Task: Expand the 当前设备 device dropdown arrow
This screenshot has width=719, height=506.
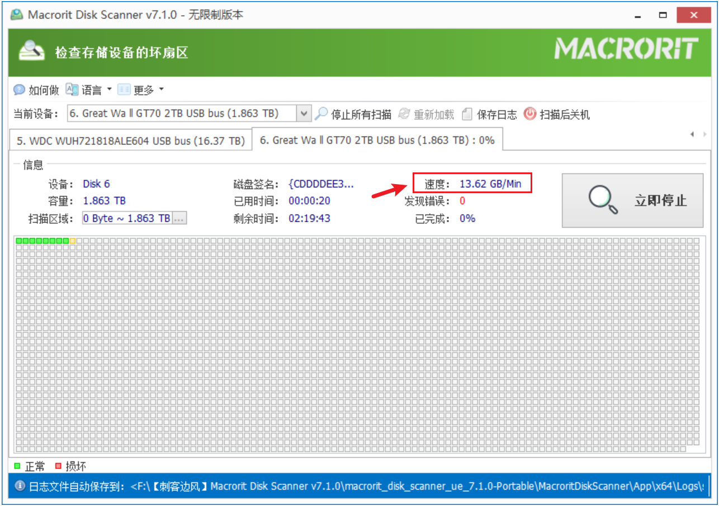Action: (x=304, y=114)
